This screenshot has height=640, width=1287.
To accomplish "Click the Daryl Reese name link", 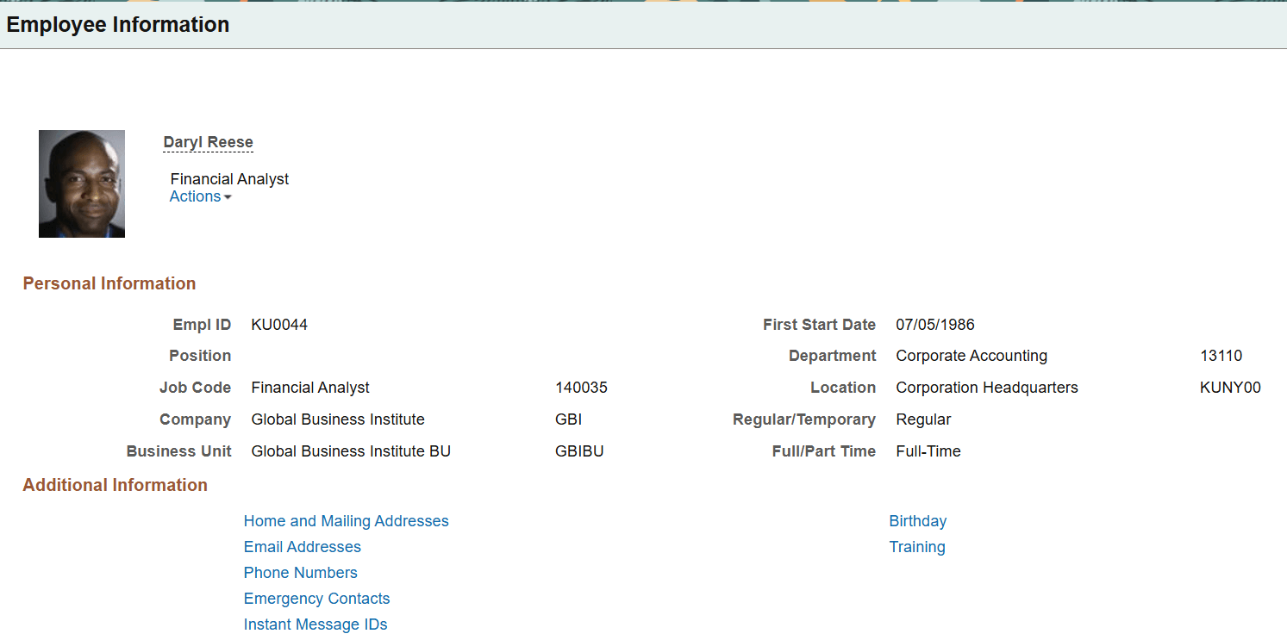I will pyautogui.click(x=208, y=142).
